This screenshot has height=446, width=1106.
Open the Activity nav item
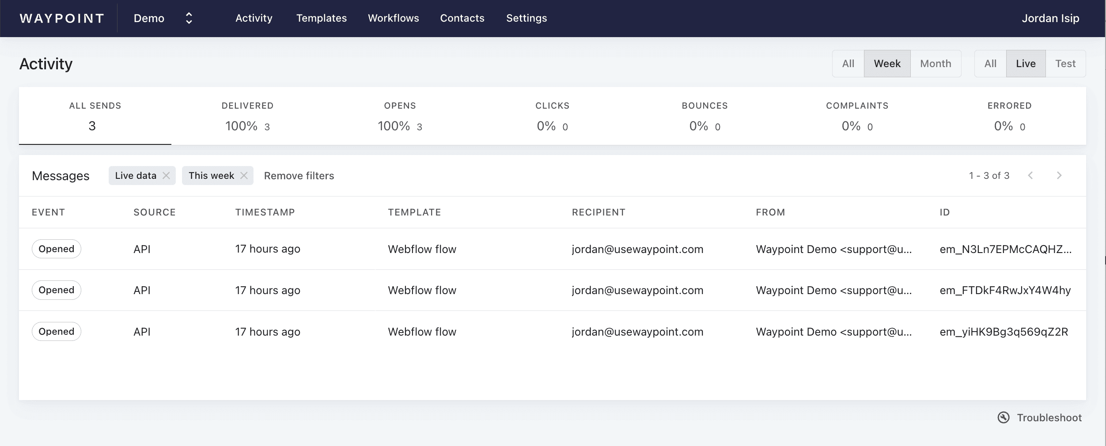[x=254, y=18]
